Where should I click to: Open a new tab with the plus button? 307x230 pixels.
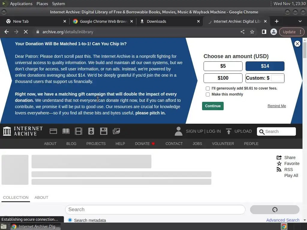[x=276, y=21]
